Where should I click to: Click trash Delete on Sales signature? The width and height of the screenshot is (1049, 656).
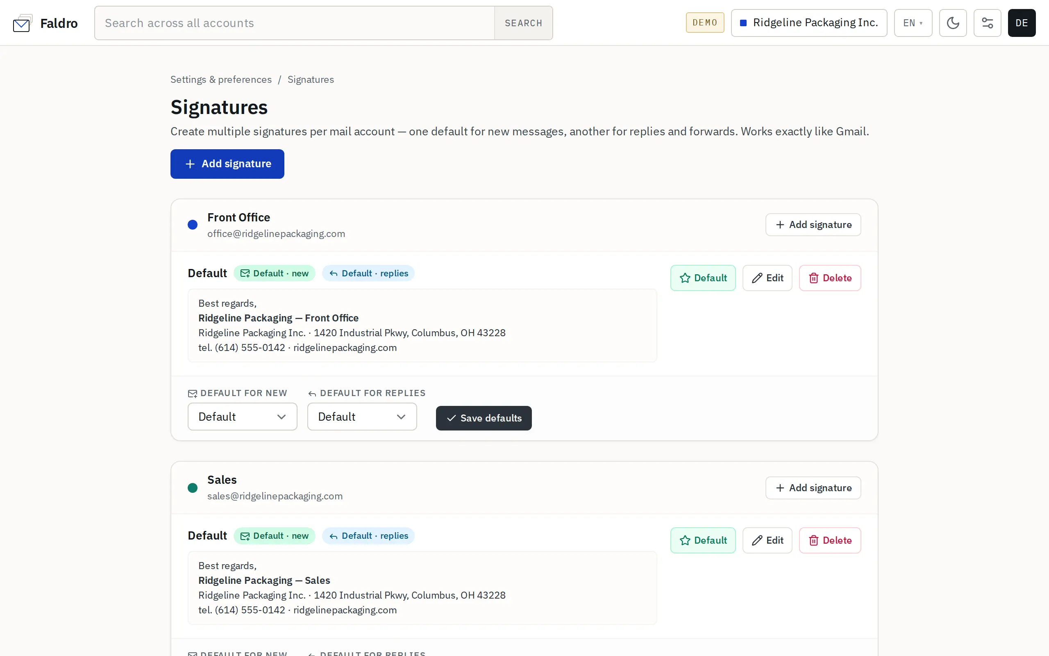coord(830,540)
